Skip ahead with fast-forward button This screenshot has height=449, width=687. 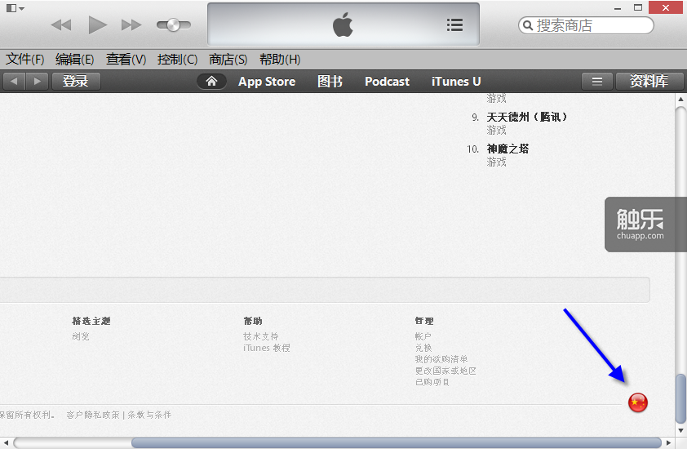click(x=131, y=25)
